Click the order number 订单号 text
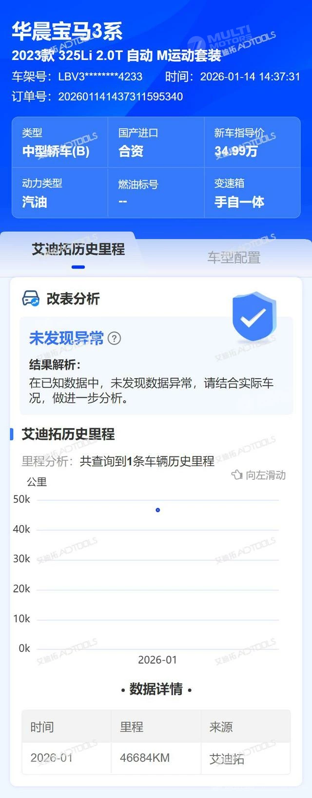312x798 pixels. 97,97
